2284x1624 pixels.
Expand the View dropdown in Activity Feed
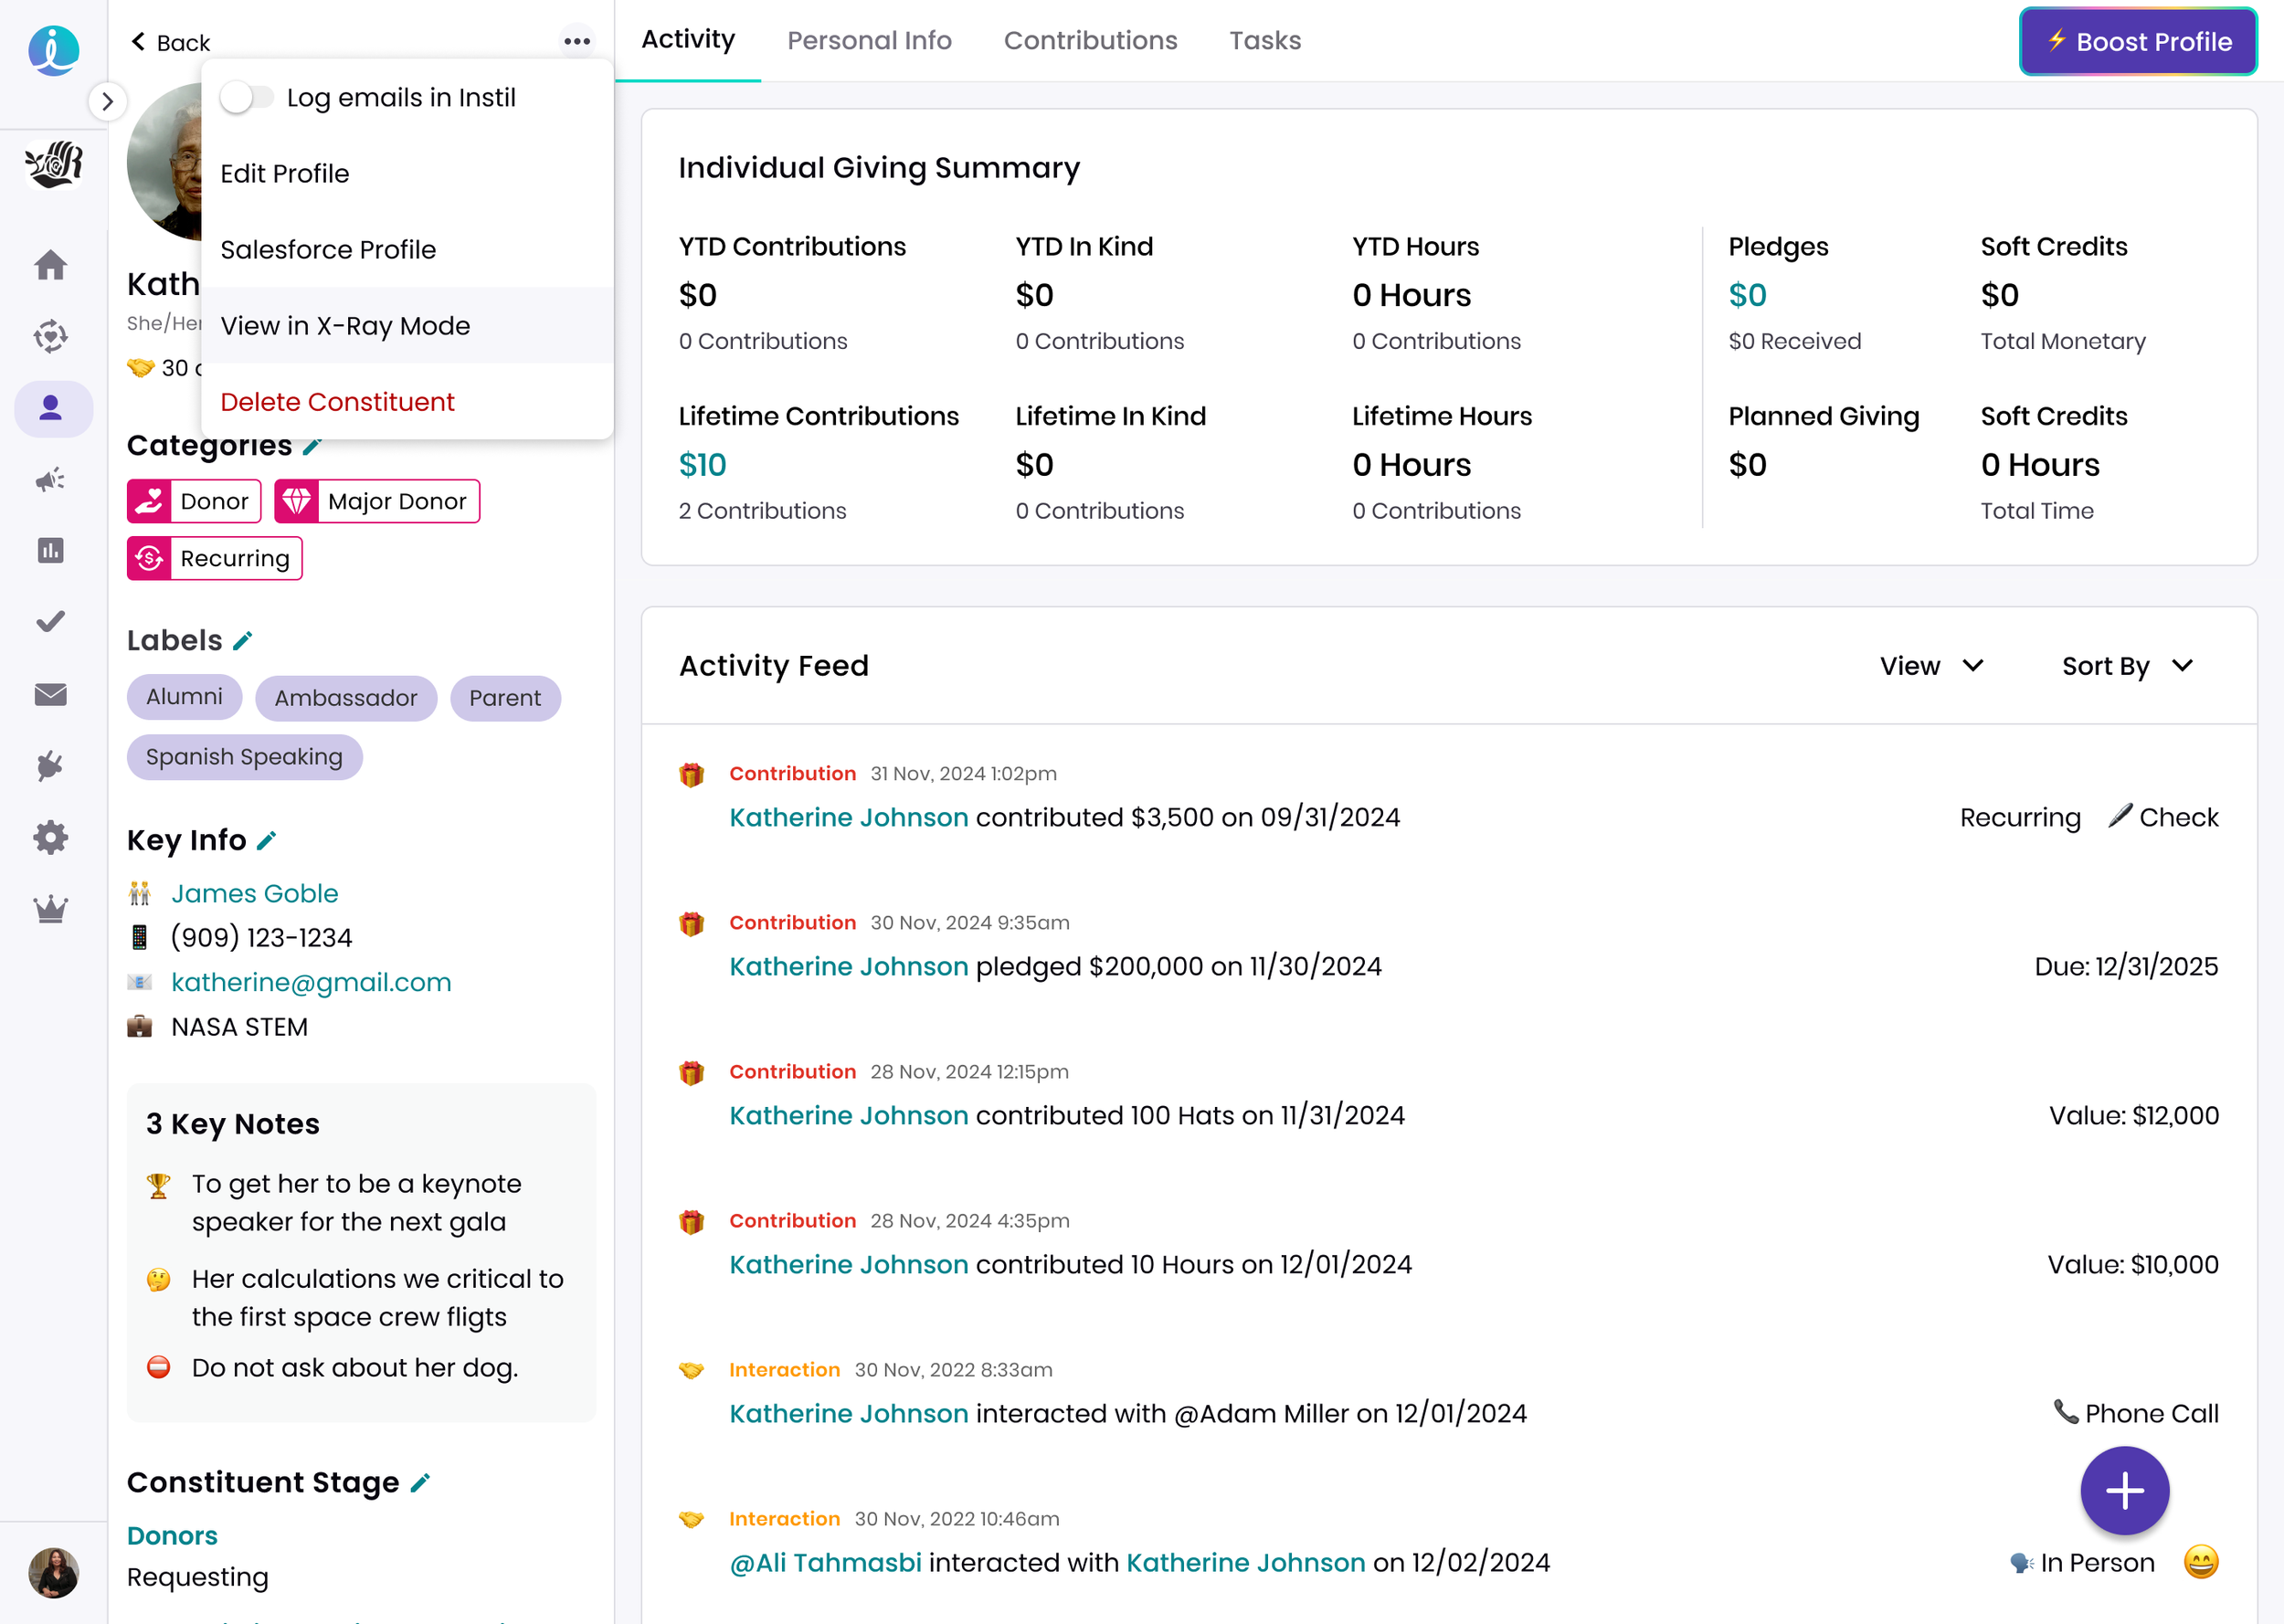[1931, 666]
